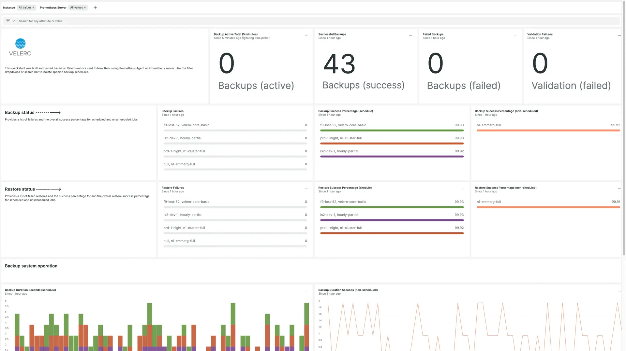Screen dimensions: 626x351
Task: Add a new filter with plus icon
Action: click(x=95, y=7)
